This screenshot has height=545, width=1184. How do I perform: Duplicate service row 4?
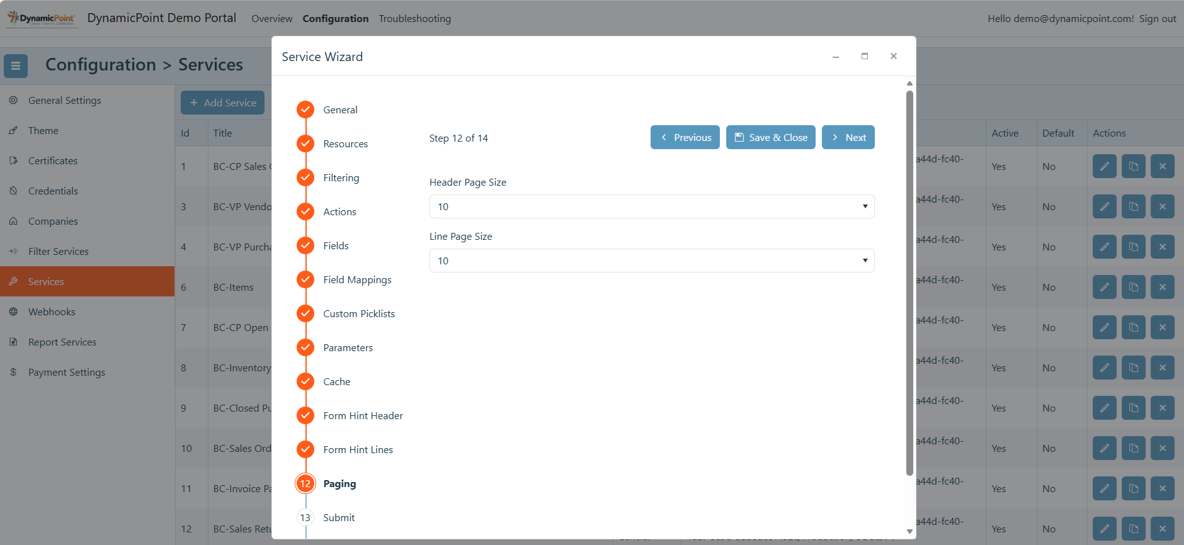tap(1134, 247)
